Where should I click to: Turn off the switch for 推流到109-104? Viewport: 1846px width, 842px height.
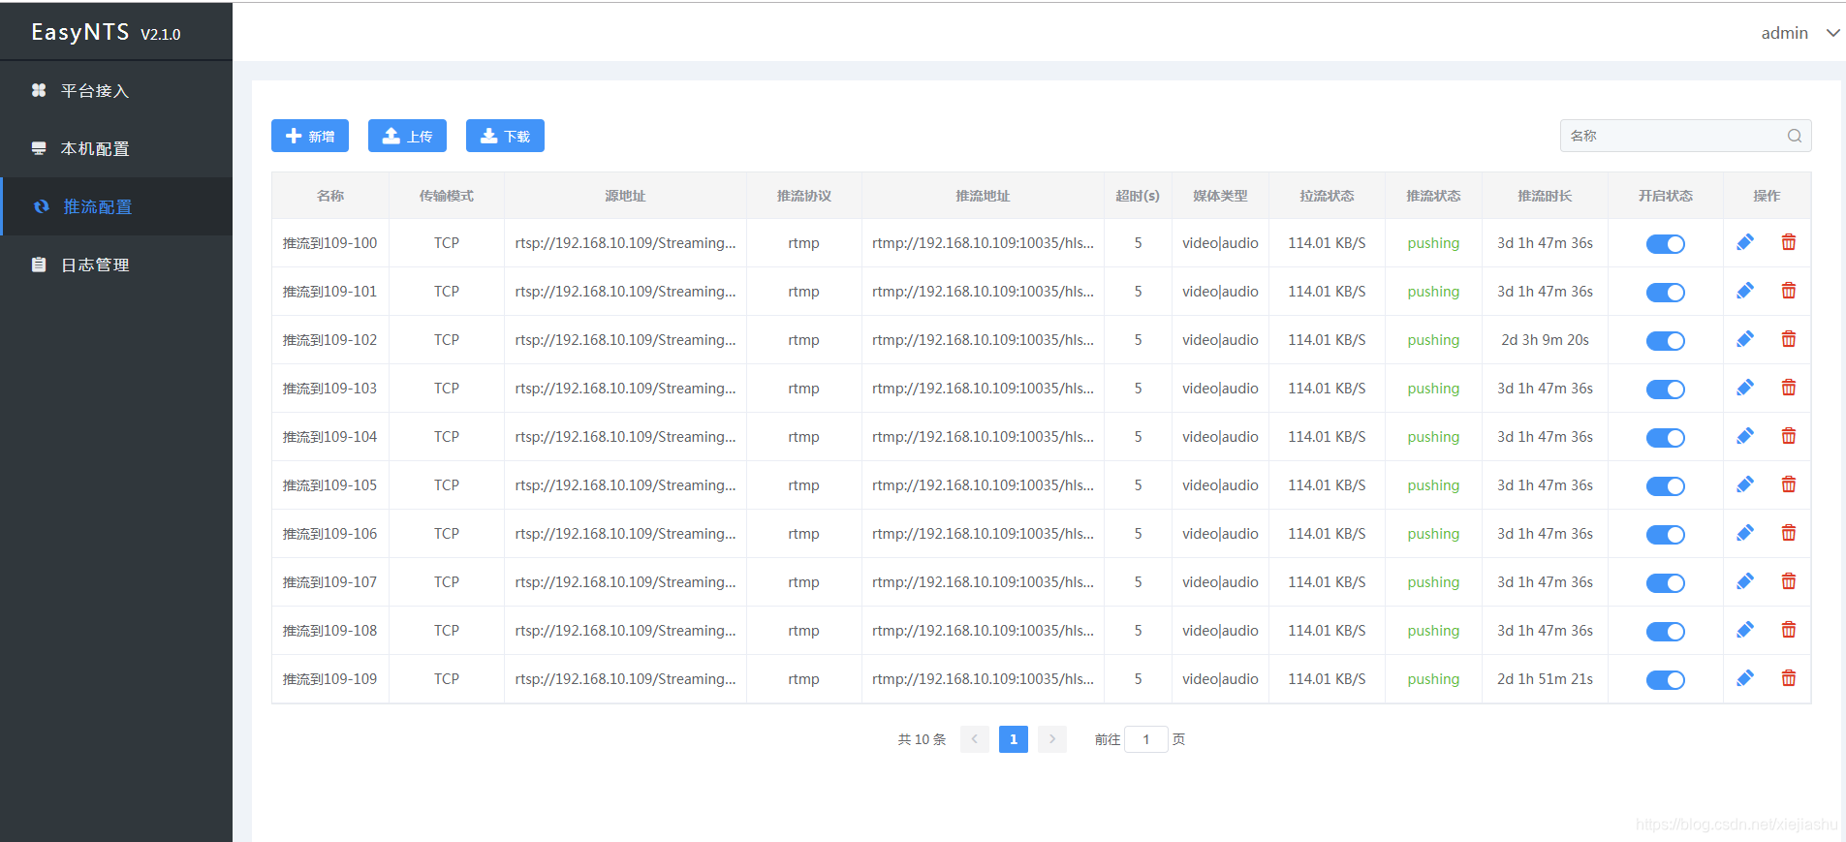pos(1666,438)
